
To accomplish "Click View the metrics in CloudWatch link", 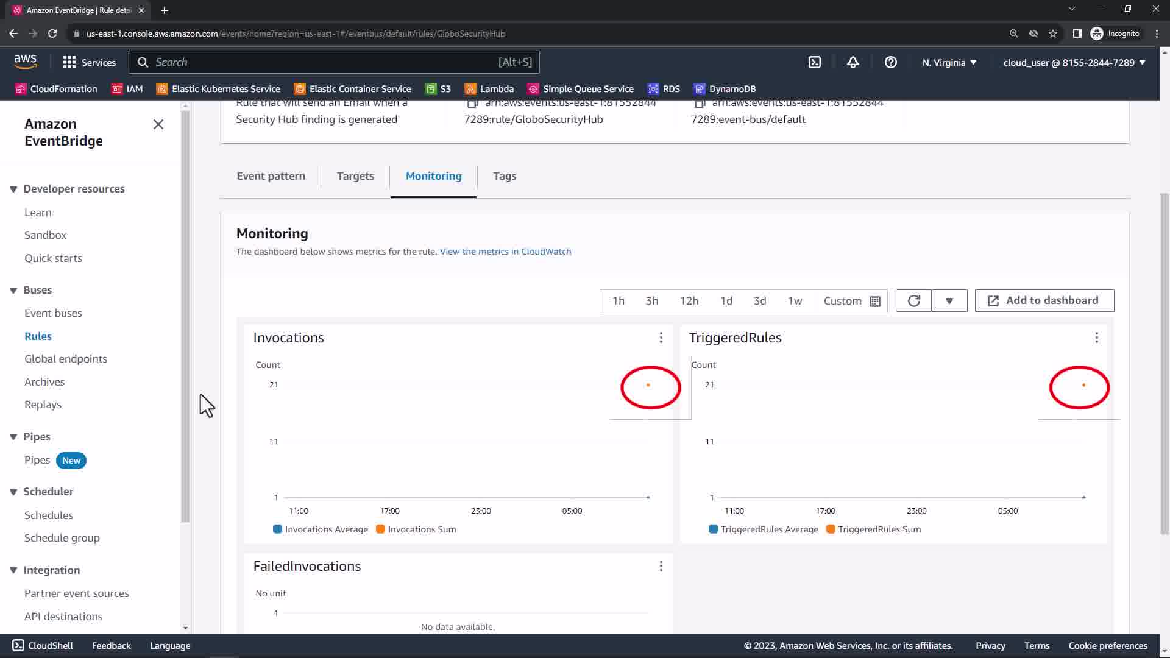I will point(505,252).
